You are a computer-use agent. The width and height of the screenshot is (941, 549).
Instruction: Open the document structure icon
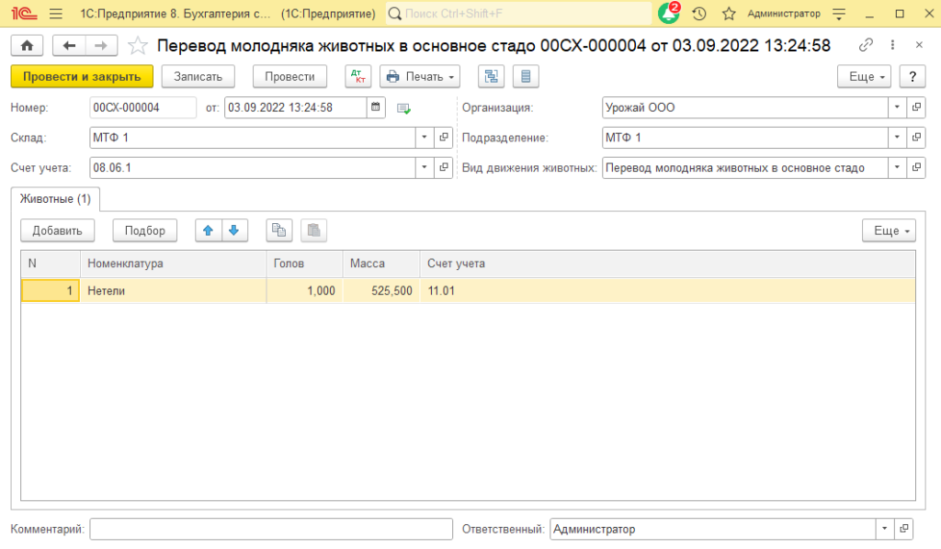pos(491,77)
